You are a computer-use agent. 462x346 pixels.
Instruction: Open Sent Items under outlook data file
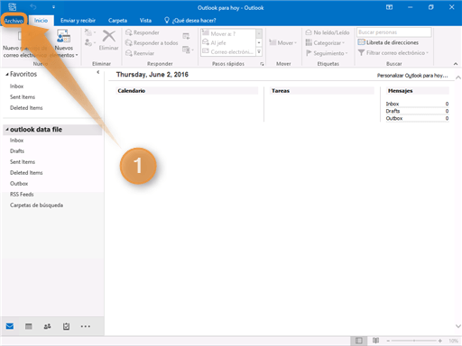(x=23, y=162)
